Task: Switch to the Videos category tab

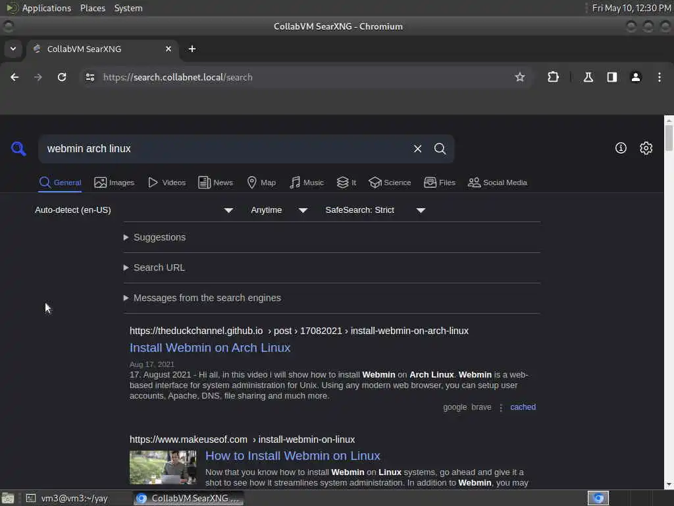Action: pyautogui.click(x=167, y=183)
